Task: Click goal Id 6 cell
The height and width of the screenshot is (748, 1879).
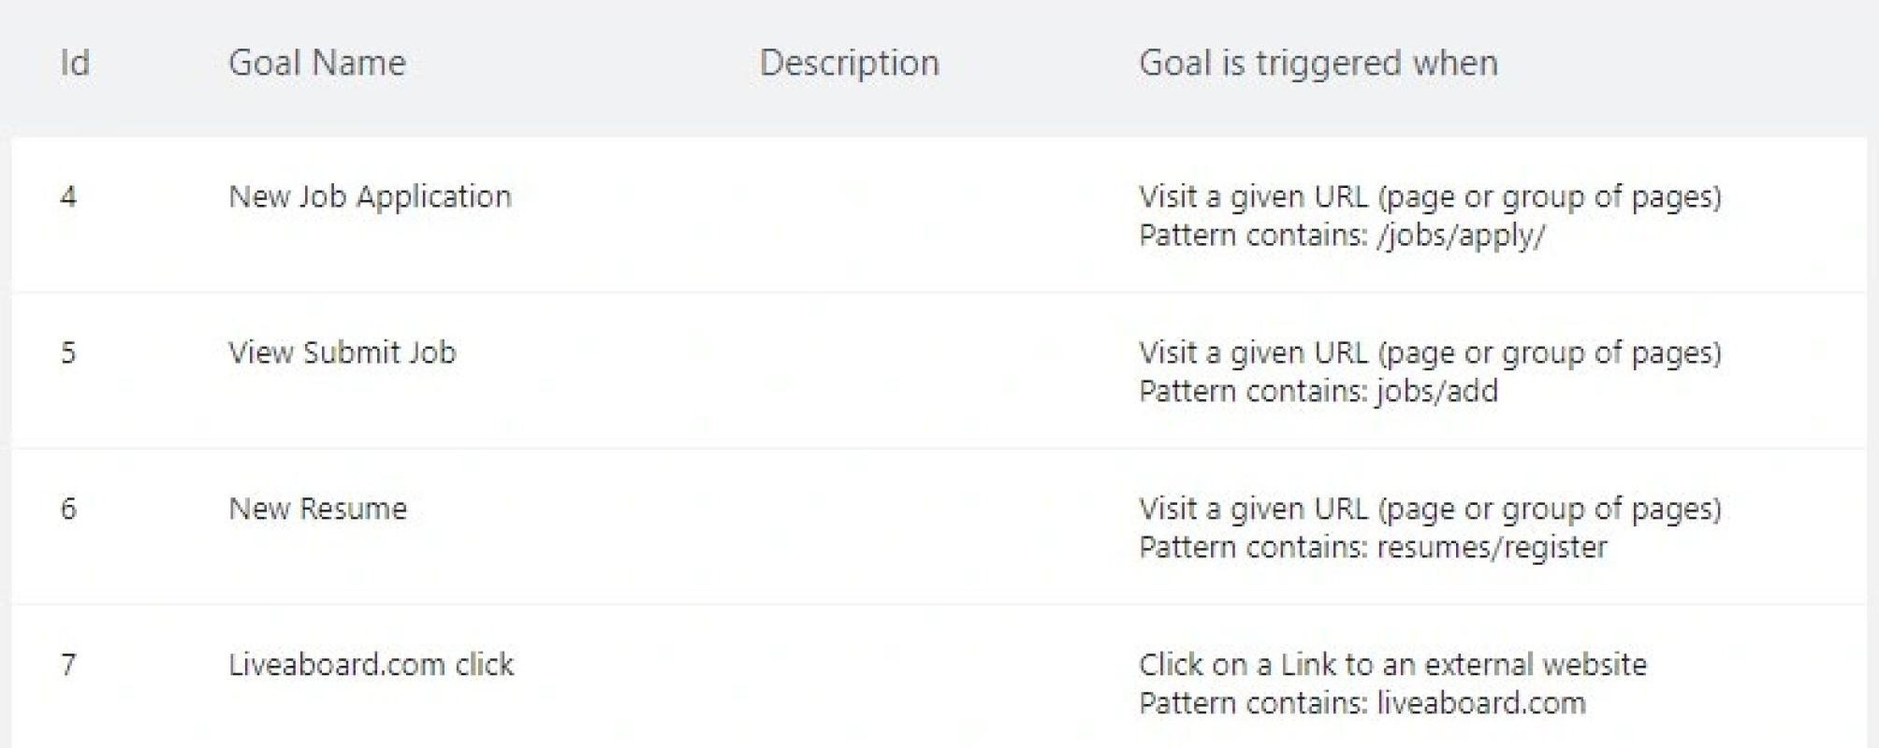Action: tap(68, 509)
